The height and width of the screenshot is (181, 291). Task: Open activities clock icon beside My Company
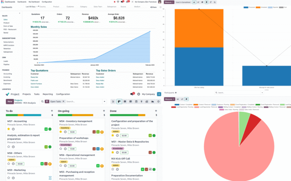point(139,94)
